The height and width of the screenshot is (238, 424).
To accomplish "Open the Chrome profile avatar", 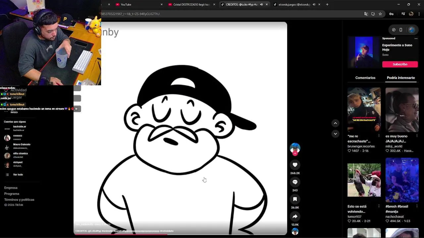I will click(x=411, y=14).
